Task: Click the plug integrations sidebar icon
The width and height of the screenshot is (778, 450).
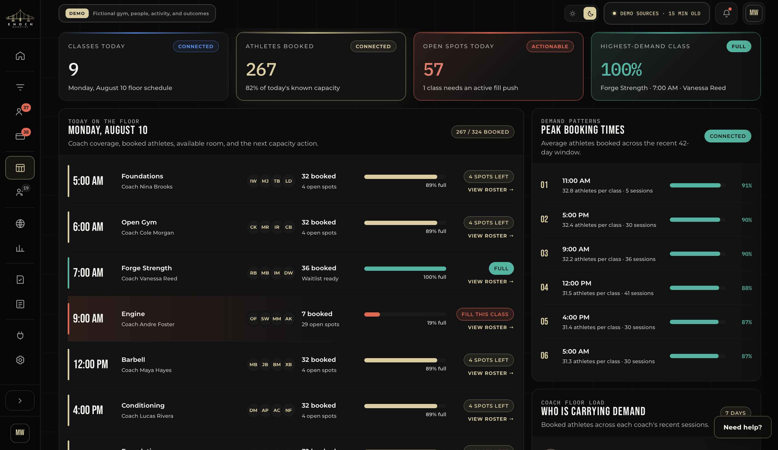Action: pos(20,336)
